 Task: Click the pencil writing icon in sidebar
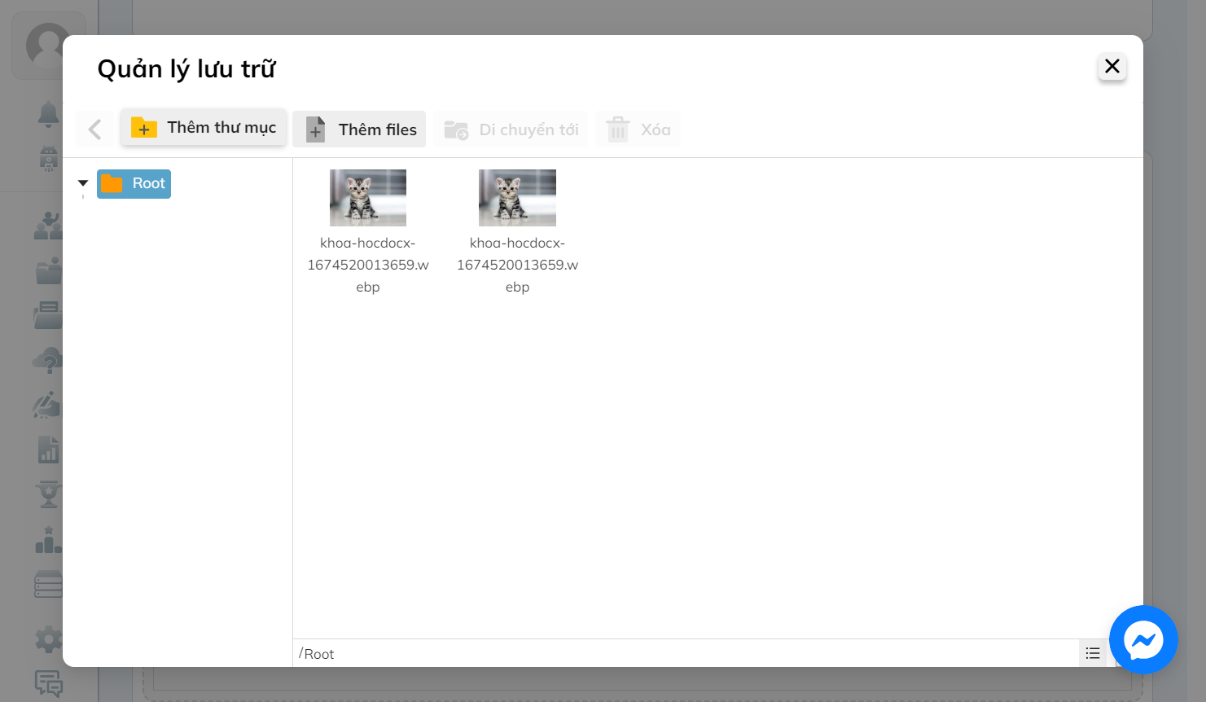coord(47,405)
